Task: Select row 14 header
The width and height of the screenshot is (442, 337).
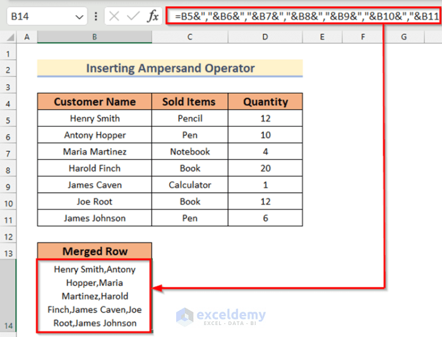Action: [8, 295]
